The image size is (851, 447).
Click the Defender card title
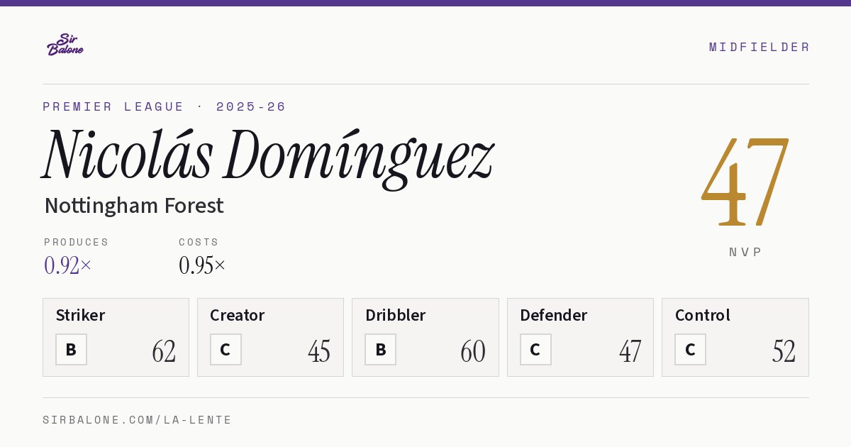[553, 315]
